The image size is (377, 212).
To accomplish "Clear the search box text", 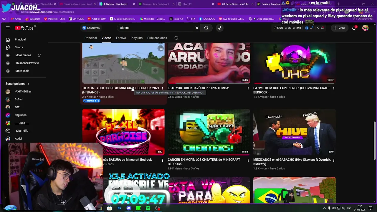I will (197, 28).
